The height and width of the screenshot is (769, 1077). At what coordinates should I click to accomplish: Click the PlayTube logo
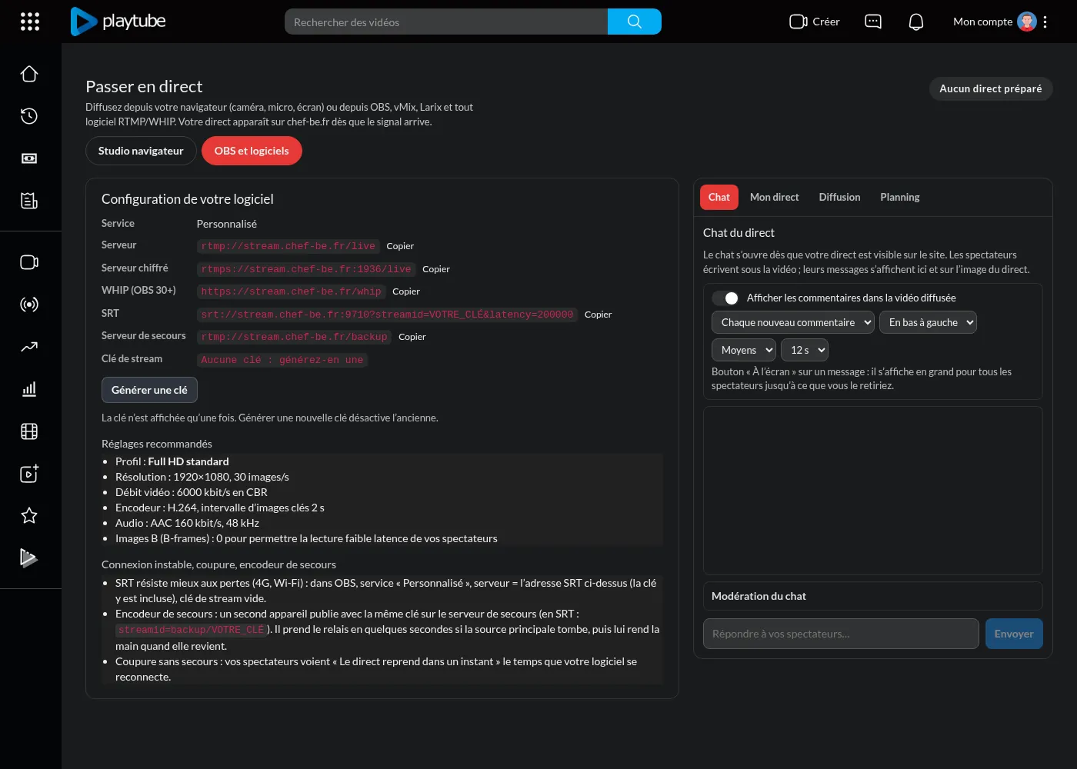coord(118,22)
